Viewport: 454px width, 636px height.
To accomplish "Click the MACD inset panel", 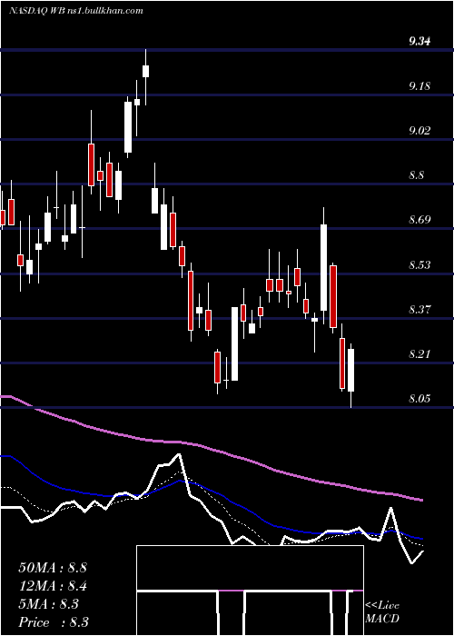I will tap(250, 591).
